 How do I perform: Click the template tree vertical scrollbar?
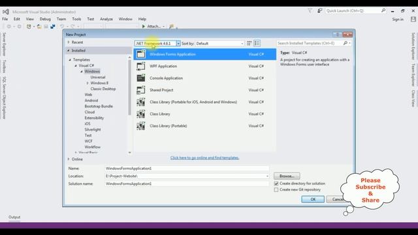coord(130,88)
